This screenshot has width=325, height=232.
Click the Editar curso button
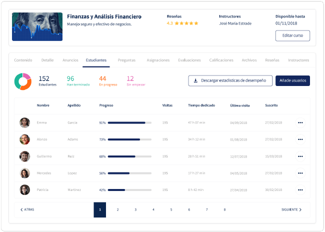[x=292, y=35]
